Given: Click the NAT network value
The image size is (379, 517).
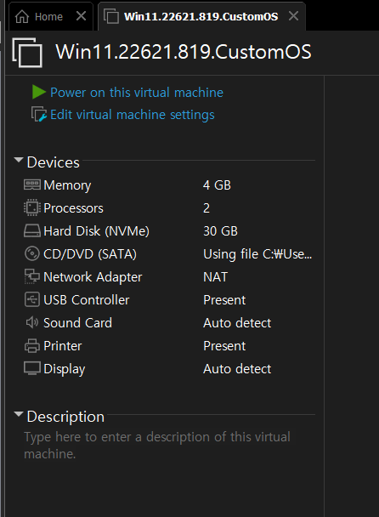Looking at the screenshot, I should pyautogui.click(x=215, y=277).
